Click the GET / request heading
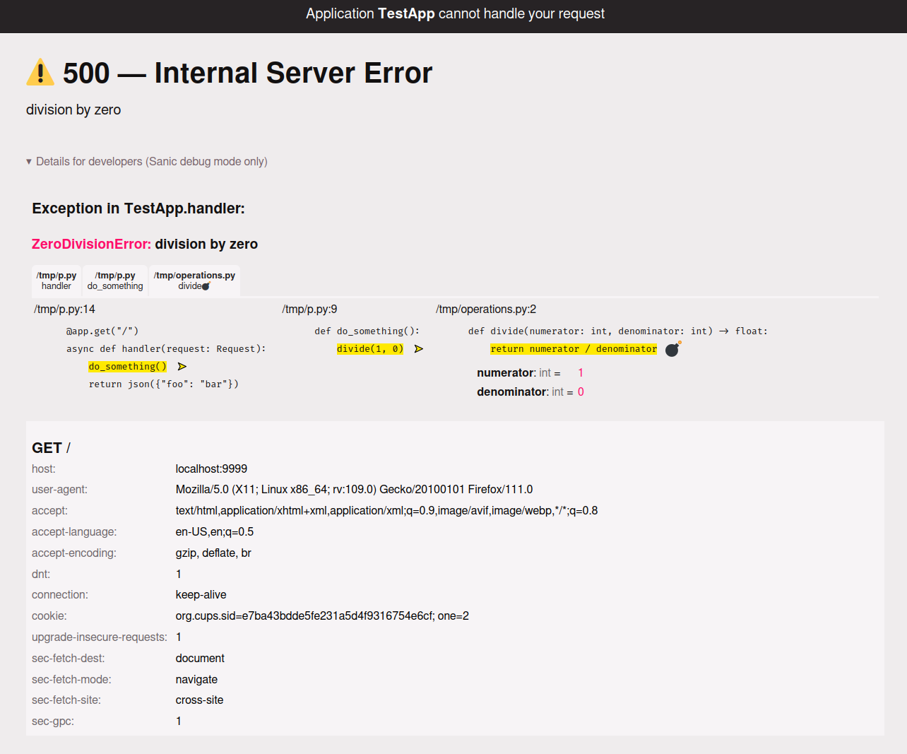This screenshot has height=754, width=907. [51, 448]
